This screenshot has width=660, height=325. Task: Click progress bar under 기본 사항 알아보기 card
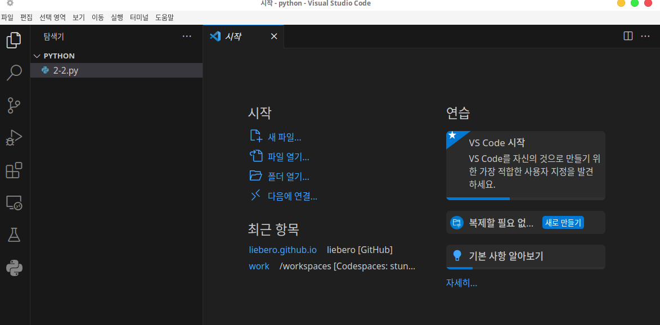526,268
